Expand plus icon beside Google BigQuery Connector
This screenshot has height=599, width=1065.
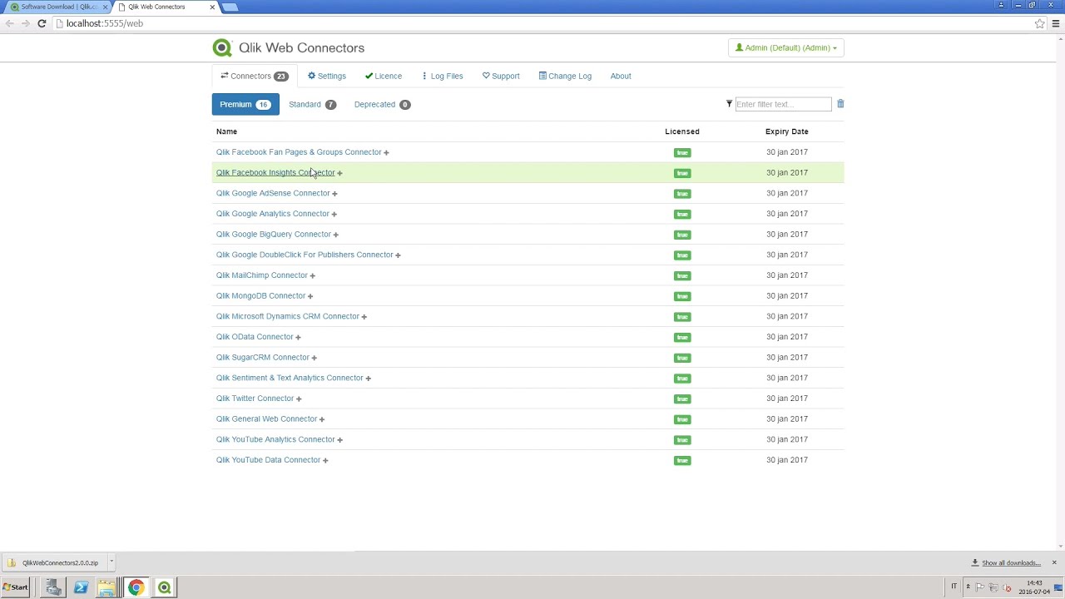pyautogui.click(x=335, y=235)
